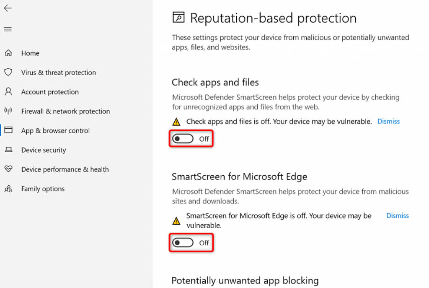This screenshot has height=288, width=429.
Task: Dismiss the SmartScreen for Edge warning
Action: click(x=397, y=215)
